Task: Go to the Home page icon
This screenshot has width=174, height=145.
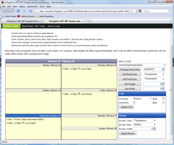Action: coord(30,11)
